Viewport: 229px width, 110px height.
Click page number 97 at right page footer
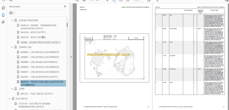tap(224, 107)
